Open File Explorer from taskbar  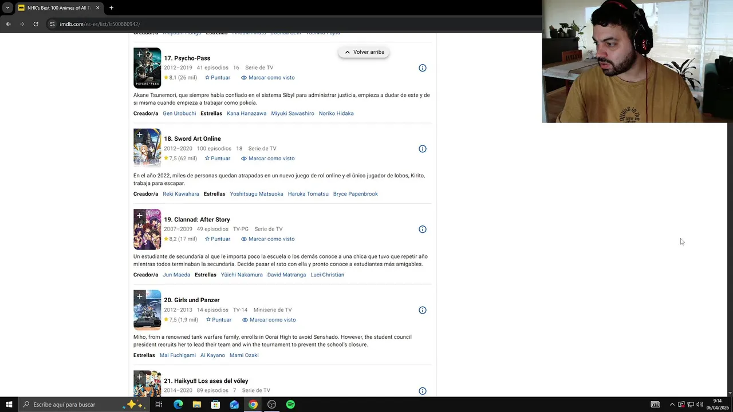pyautogui.click(x=197, y=405)
